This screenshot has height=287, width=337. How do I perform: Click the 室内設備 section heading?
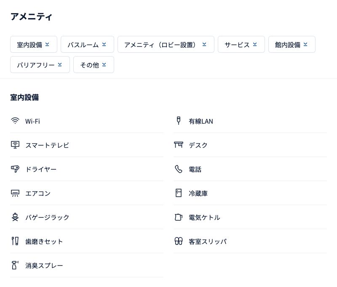pos(24,97)
